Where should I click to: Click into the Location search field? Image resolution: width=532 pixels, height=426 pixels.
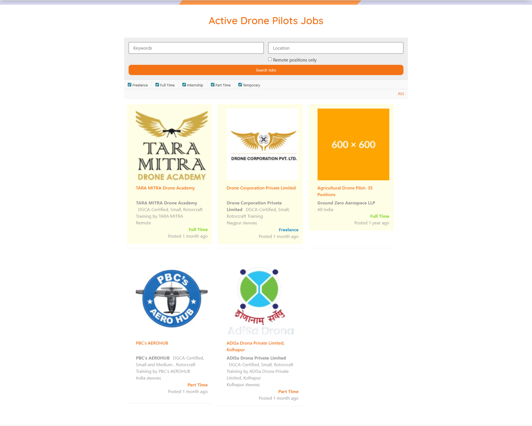coord(336,48)
